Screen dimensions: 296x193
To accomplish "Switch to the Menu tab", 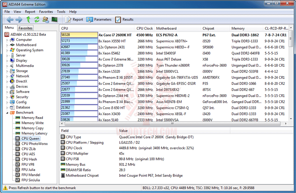I will (9, 27).
